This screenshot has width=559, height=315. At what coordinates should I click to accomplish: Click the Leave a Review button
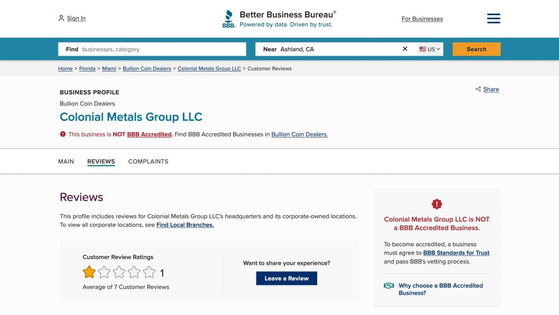tap(287, 278)
